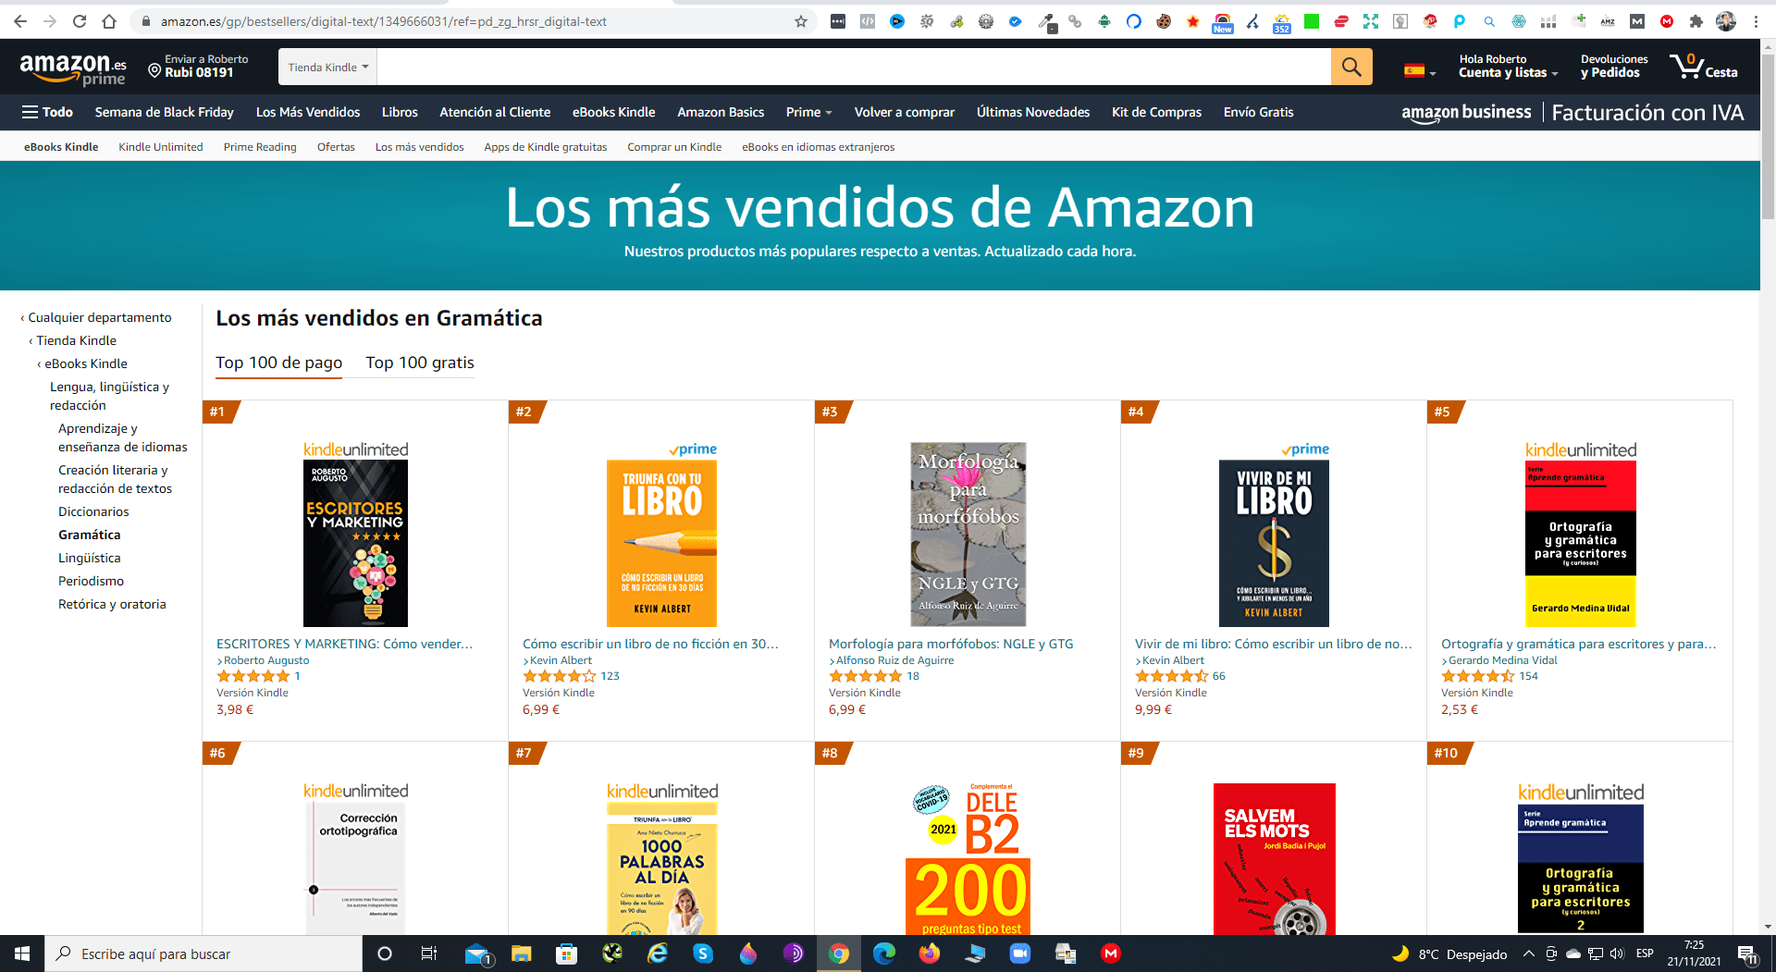Click the Morfología para morfófobos book cover
This screenshot has width=1776, height=972.
pyautogui.click(x=968, y=534)
